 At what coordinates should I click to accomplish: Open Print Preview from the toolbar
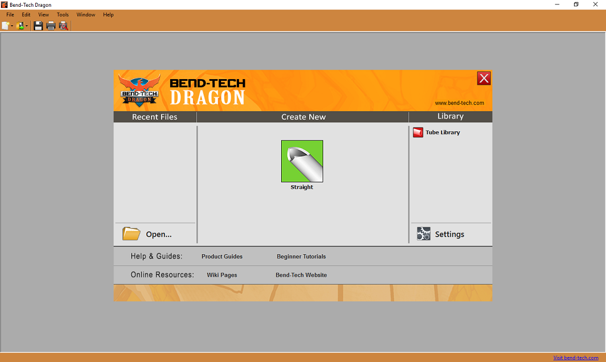click(63, 26)
